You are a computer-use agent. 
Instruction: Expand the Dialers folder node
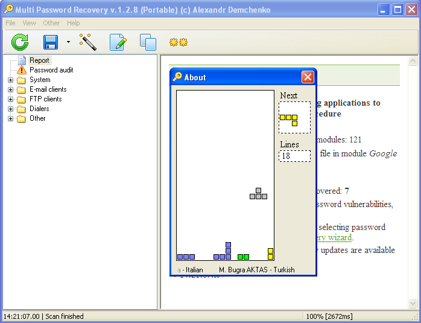[x=10, y=109]
